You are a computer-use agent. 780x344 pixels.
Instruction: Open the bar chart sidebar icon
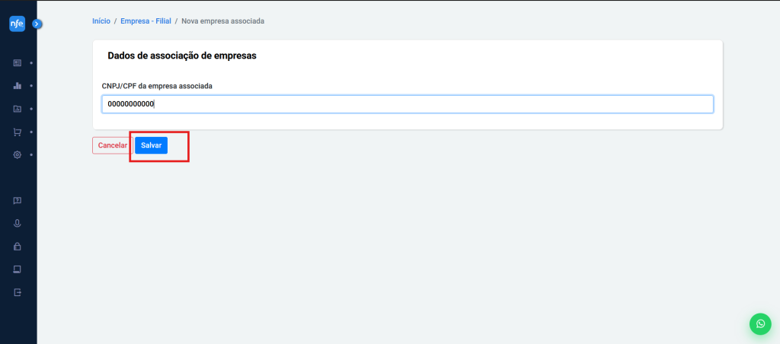(x=17, y=86)
